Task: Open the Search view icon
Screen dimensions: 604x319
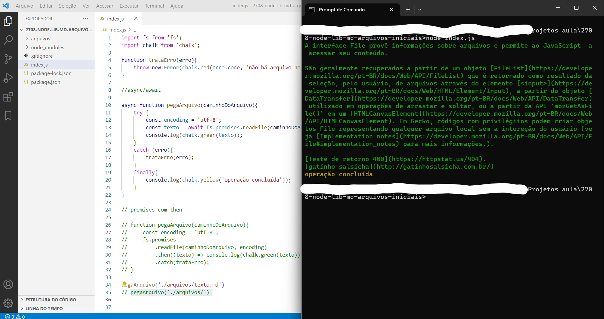Action: (8, 40)
